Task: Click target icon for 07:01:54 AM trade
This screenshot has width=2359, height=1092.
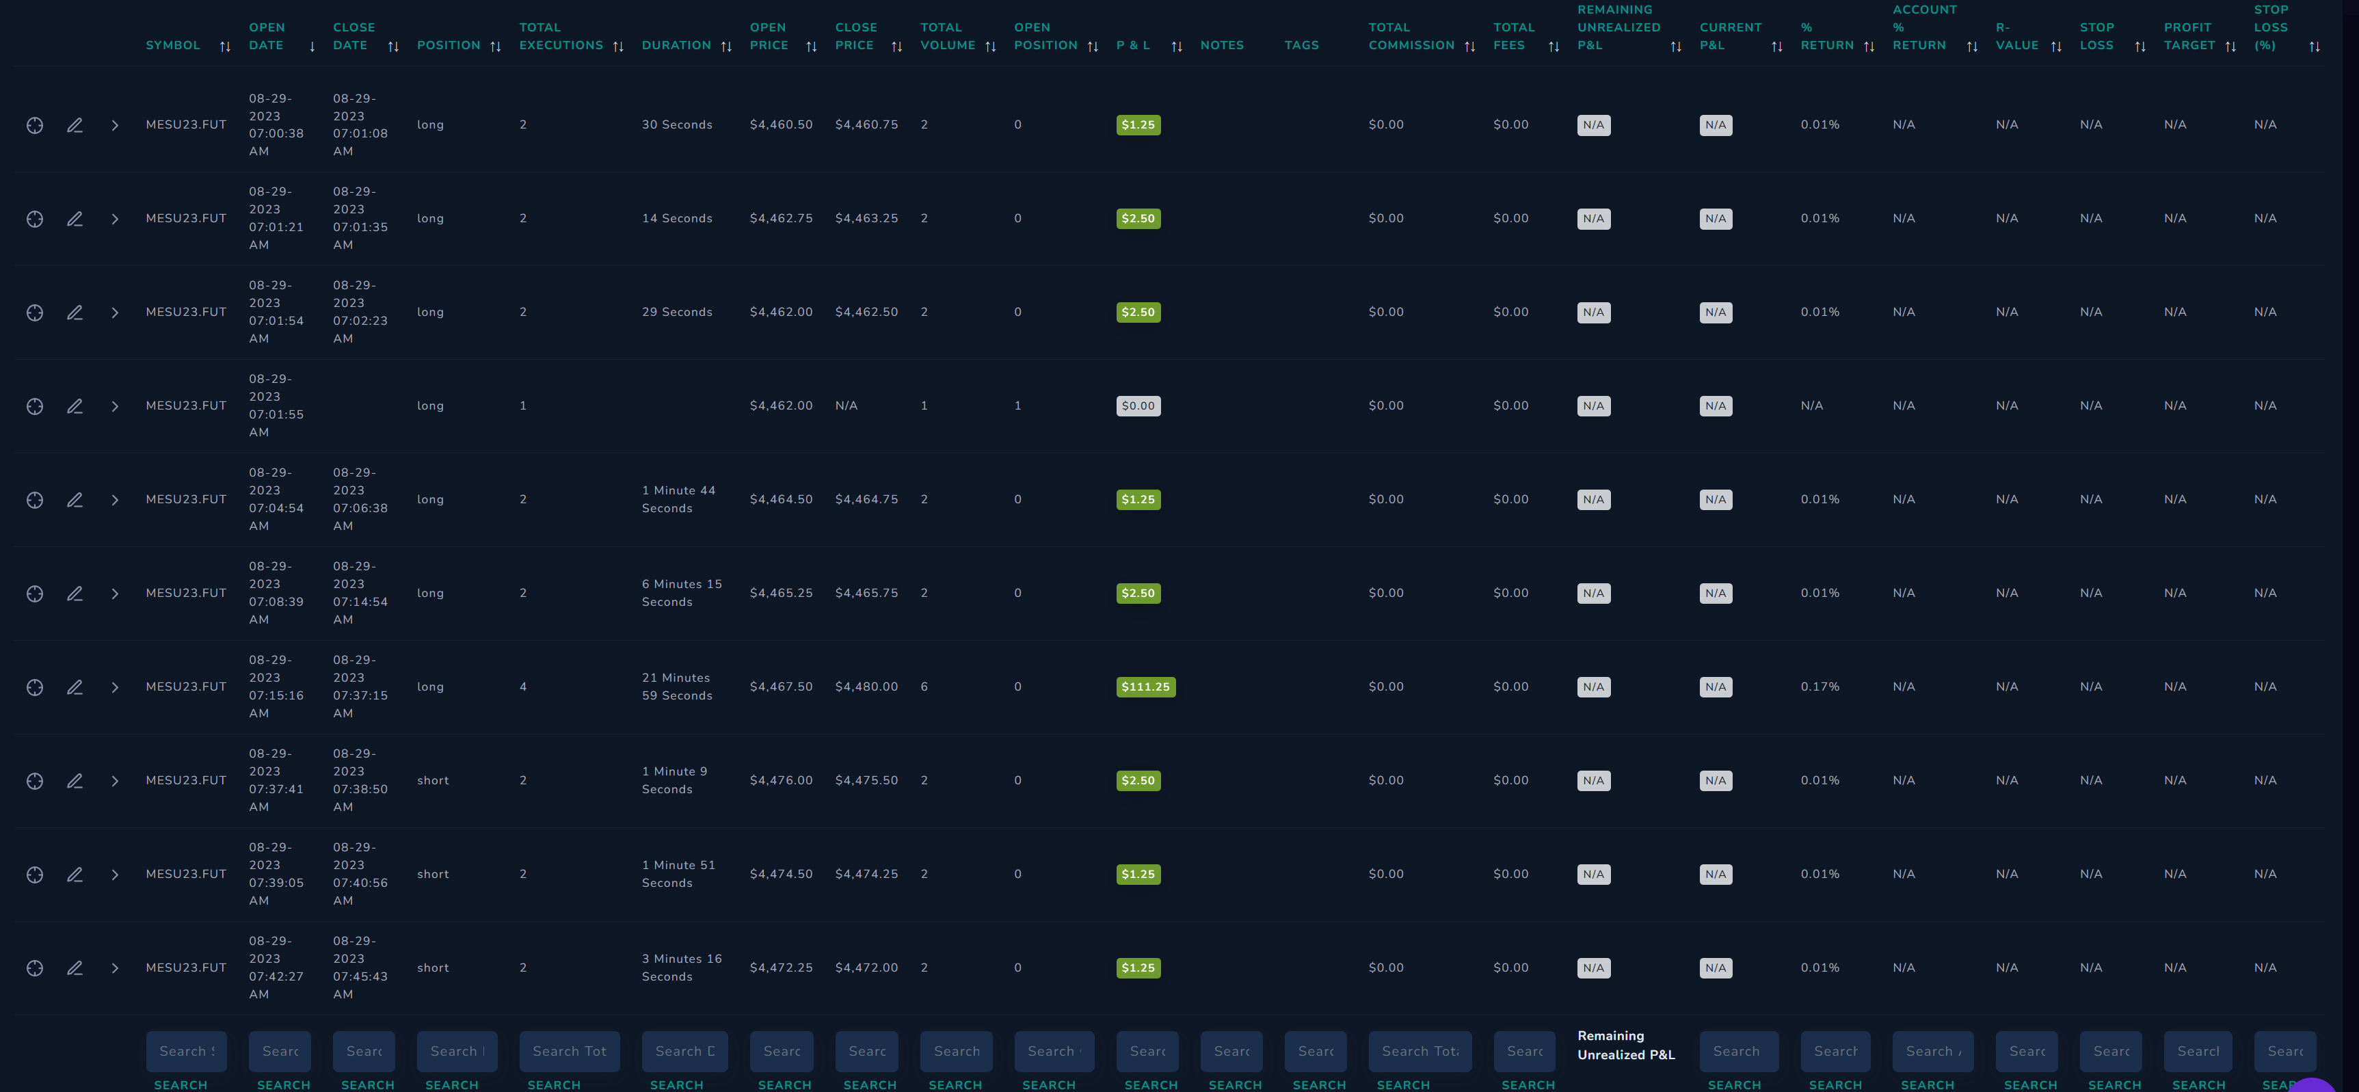Action: click(35, 312)
